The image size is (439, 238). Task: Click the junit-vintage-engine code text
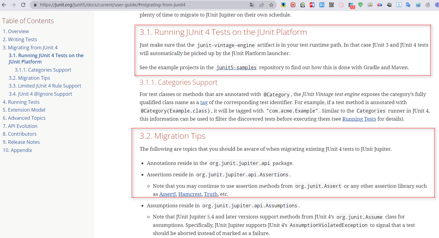(226, 45)
